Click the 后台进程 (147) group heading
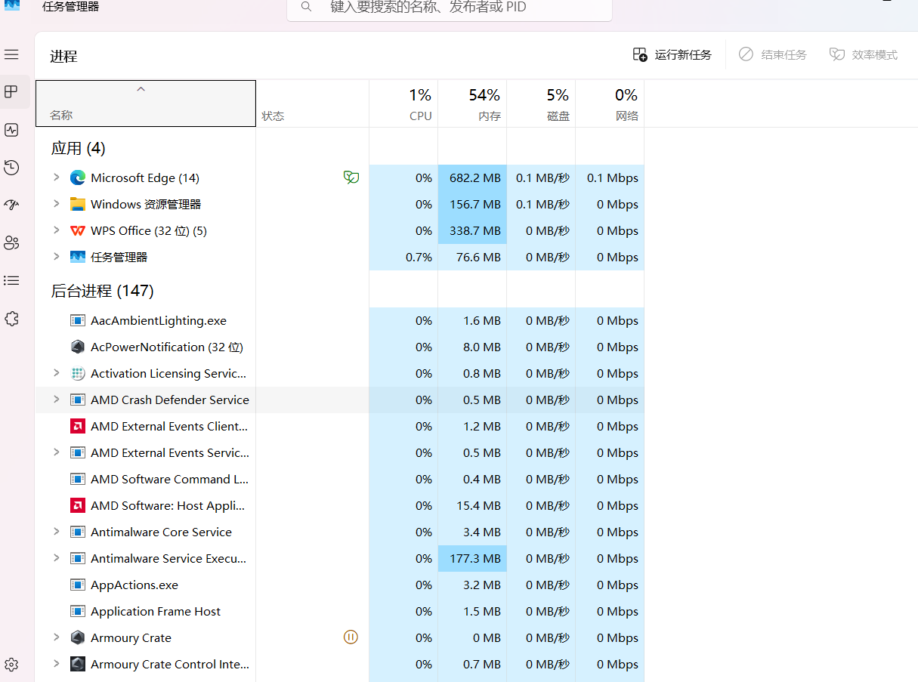The width and height of the screenshot is (918, 682). point(102,291)
